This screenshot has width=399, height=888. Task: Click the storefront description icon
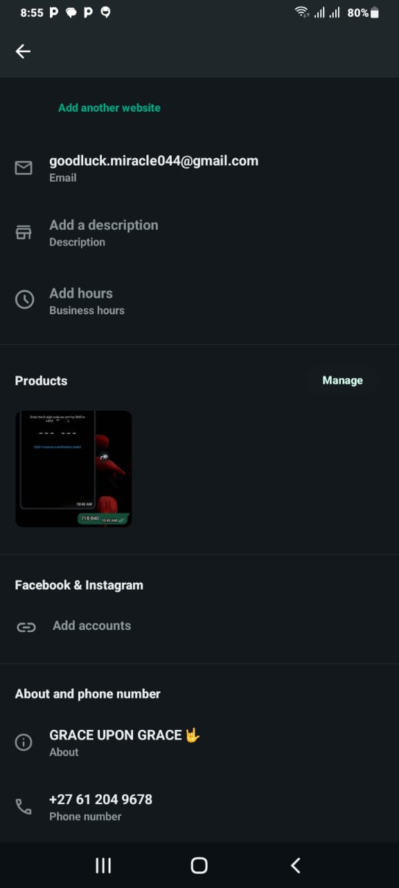(x=24, y=232)
